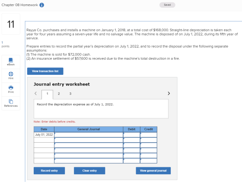The width and height of the screenshot is (242, 182).
Task: Switch to journal entry tab 3
Action: click(x=70, y=93)
